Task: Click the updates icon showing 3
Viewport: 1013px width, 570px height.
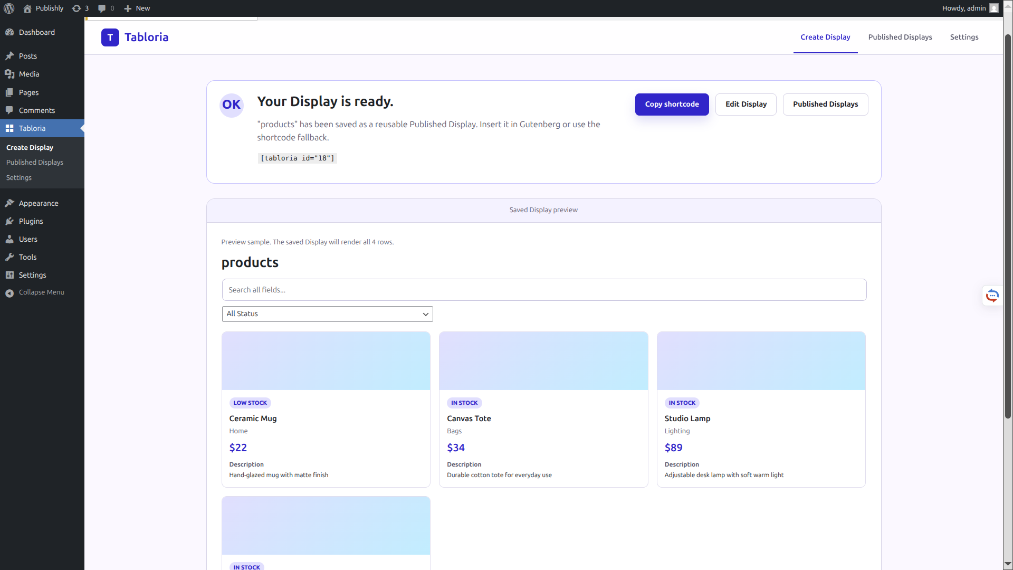Action: [77, 8]
